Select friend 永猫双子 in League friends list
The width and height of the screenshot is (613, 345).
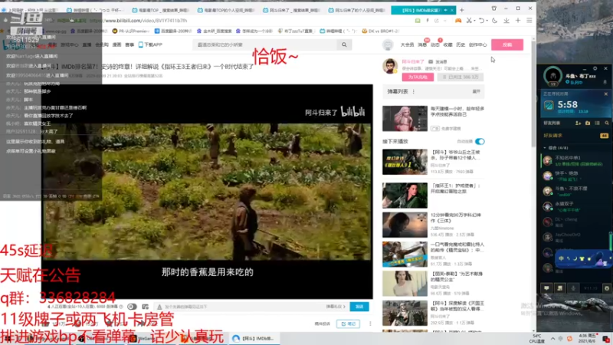[x=575, y=206]
